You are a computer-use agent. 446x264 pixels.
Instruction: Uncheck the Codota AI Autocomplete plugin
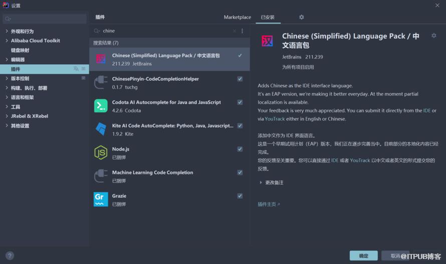coord(240,102)
